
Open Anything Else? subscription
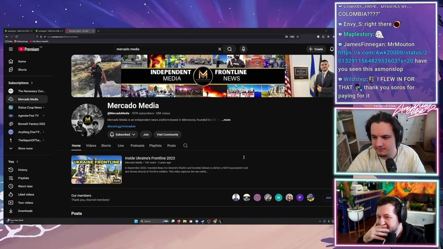click(27, 132)
